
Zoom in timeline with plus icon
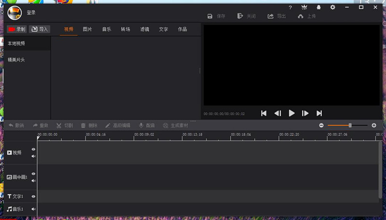(x=374, y=125)
